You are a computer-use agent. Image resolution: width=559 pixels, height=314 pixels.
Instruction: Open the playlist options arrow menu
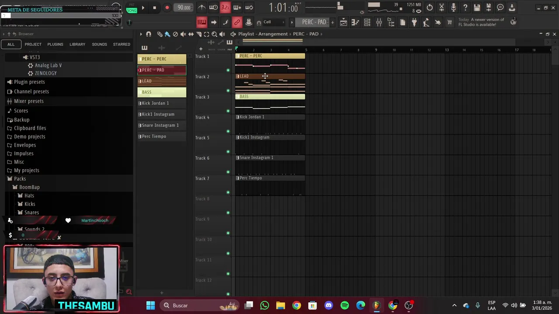coord(141,34)
